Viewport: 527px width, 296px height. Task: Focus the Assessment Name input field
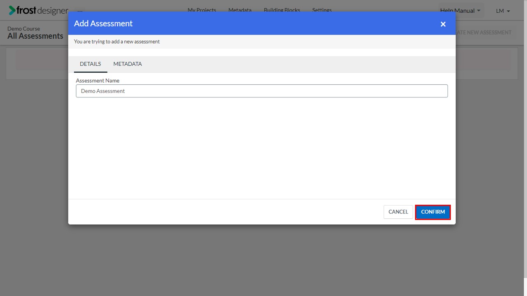click(x=262, y=91)
